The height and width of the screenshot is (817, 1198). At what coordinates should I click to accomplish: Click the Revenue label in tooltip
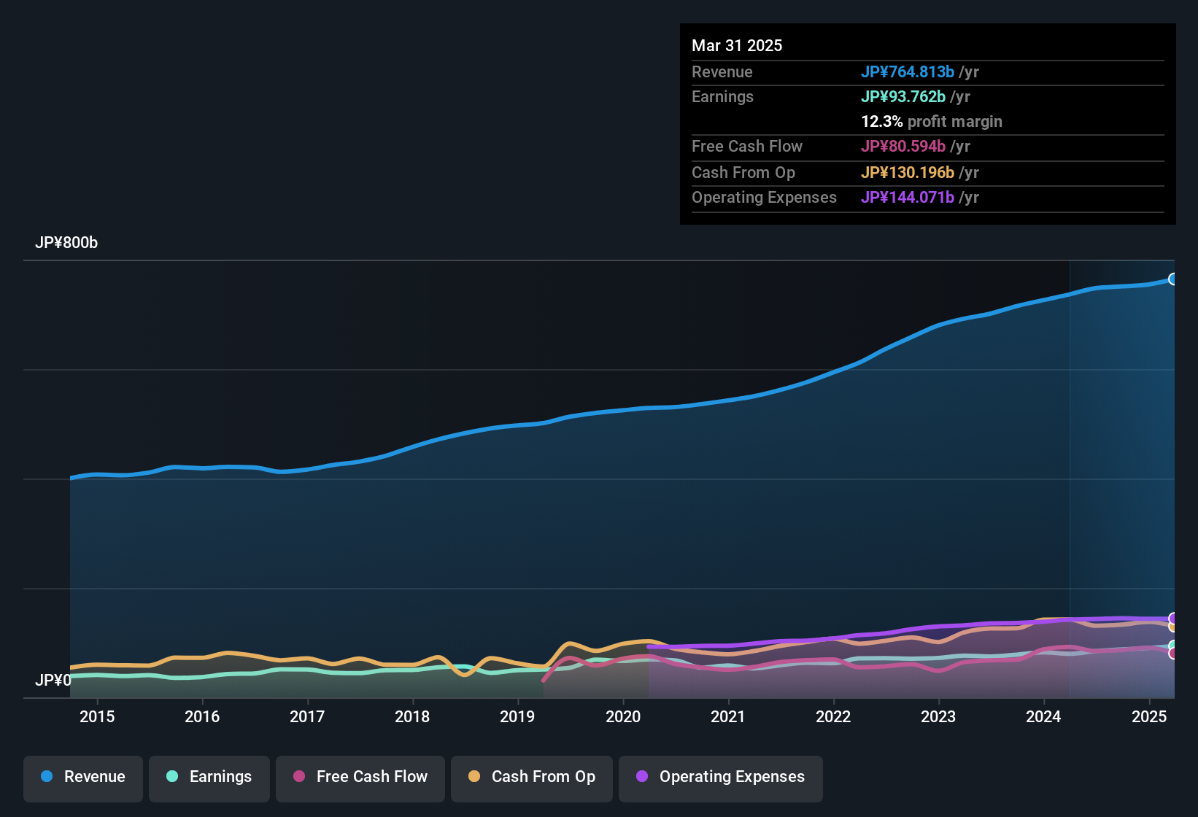tap(722, 72)
